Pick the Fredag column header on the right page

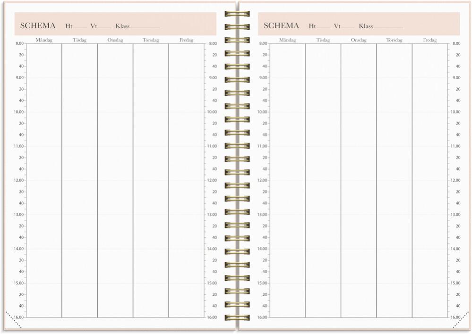point(429,40)
